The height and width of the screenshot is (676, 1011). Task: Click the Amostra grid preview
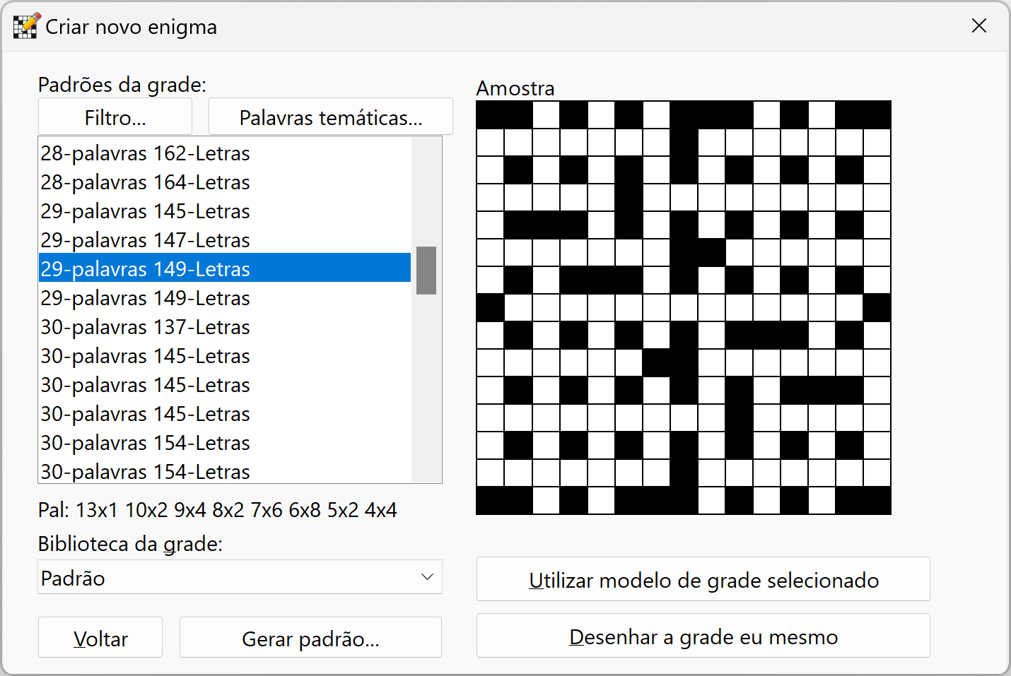tap(684, 307)
